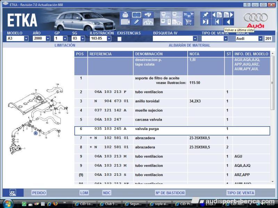Click the NOTA column header
Screen dimensions: 278x208
tap(206, 54)
